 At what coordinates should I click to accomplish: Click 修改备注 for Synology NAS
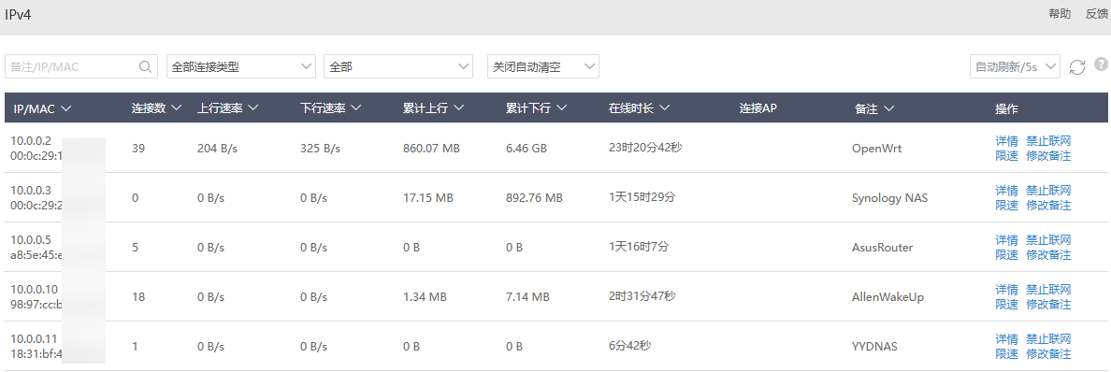(x=1048, y=205)
